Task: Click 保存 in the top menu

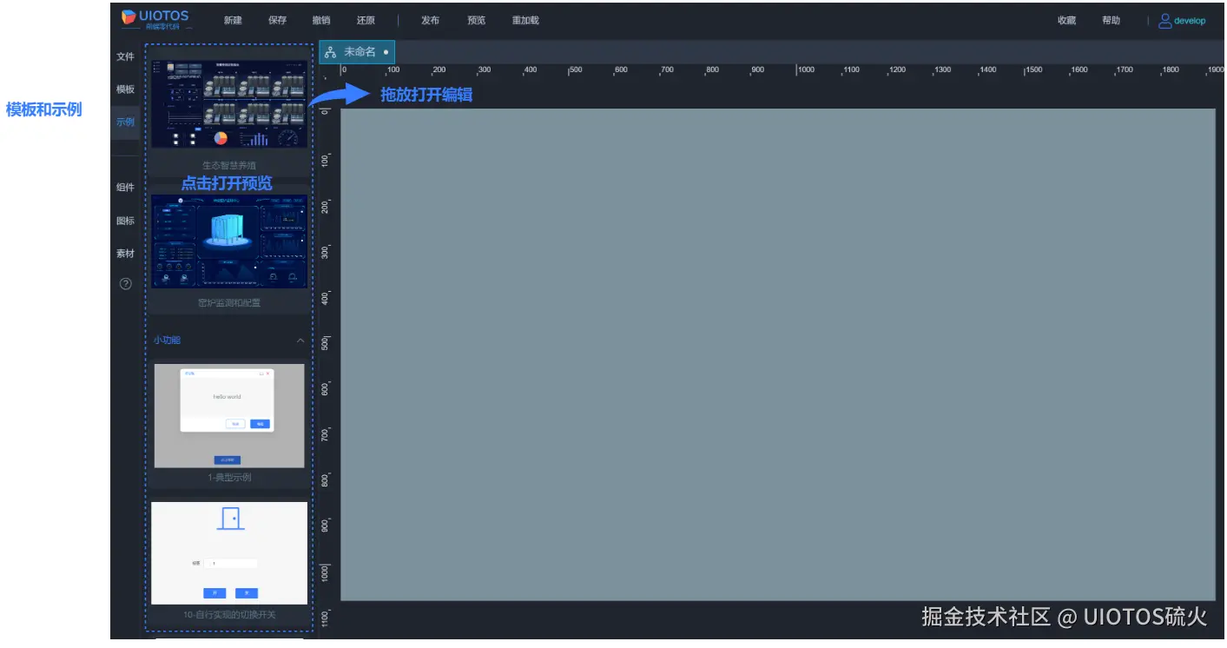Action: (x=277, y=20)
